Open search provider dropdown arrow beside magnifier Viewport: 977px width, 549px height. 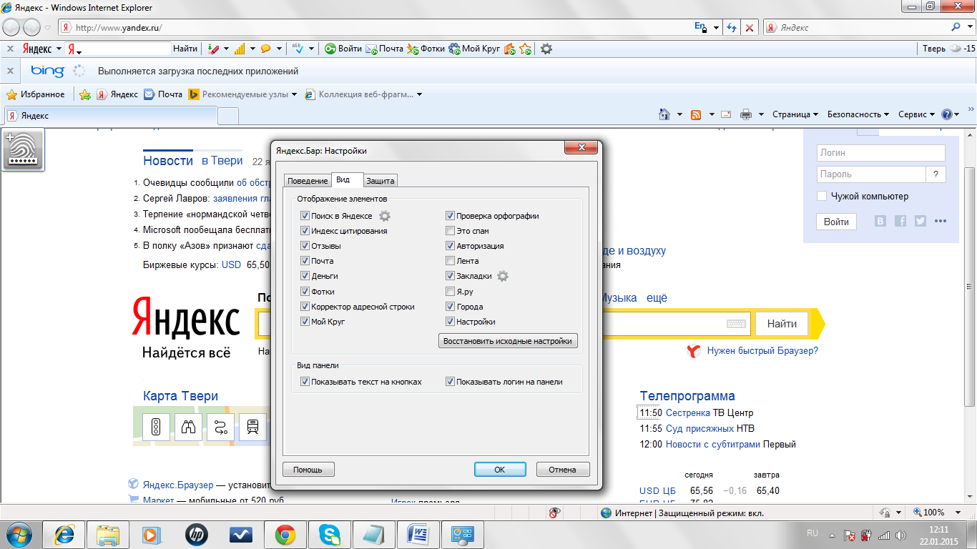[x=968, y=27]
